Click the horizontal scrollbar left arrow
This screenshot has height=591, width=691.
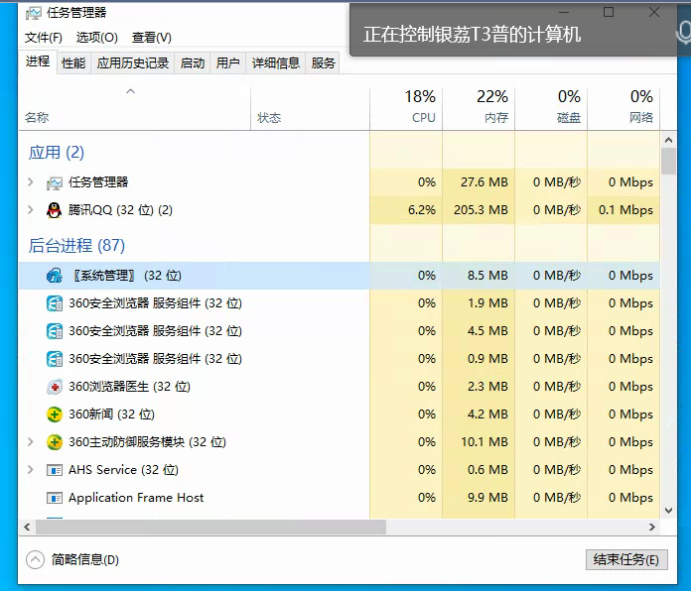click(28, 527)
